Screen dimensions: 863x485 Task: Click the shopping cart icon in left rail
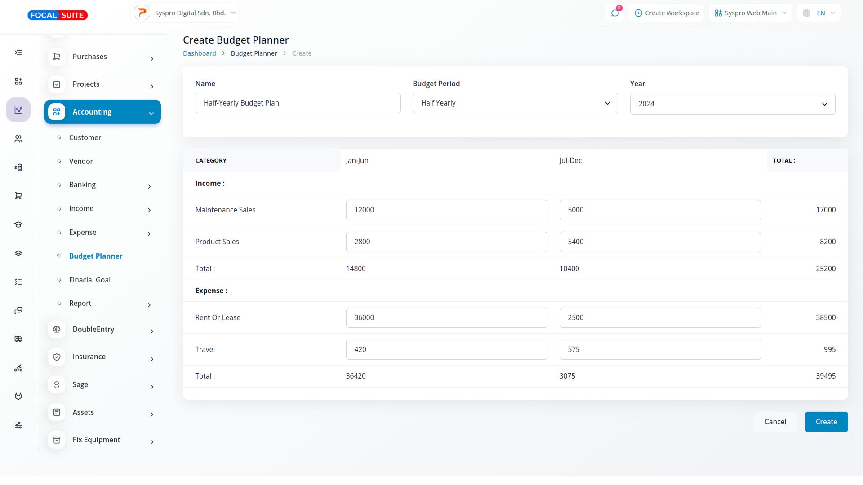click(18, 196)
